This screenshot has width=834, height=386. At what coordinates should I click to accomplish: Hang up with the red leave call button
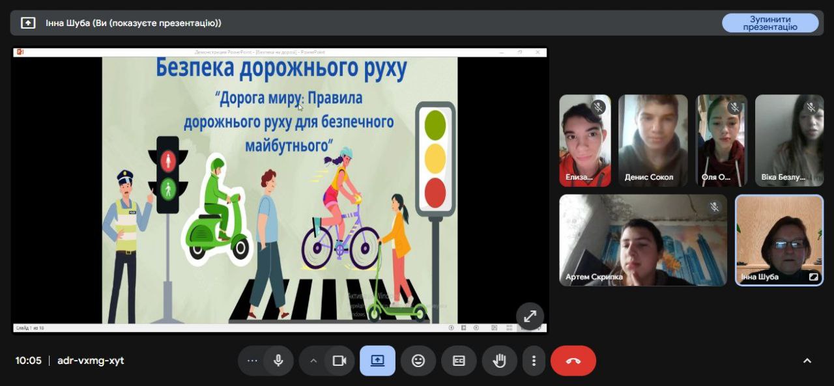click(x=573, y=361)
